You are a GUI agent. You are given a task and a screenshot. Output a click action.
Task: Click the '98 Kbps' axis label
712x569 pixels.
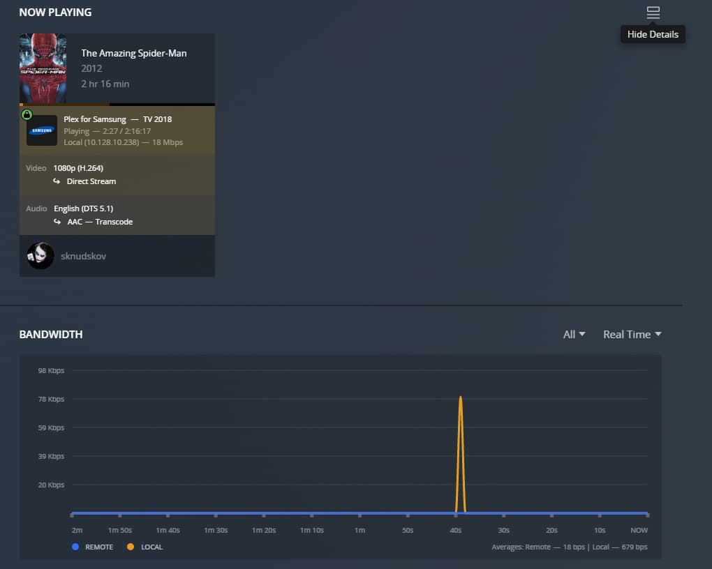[x=51, y=371]
